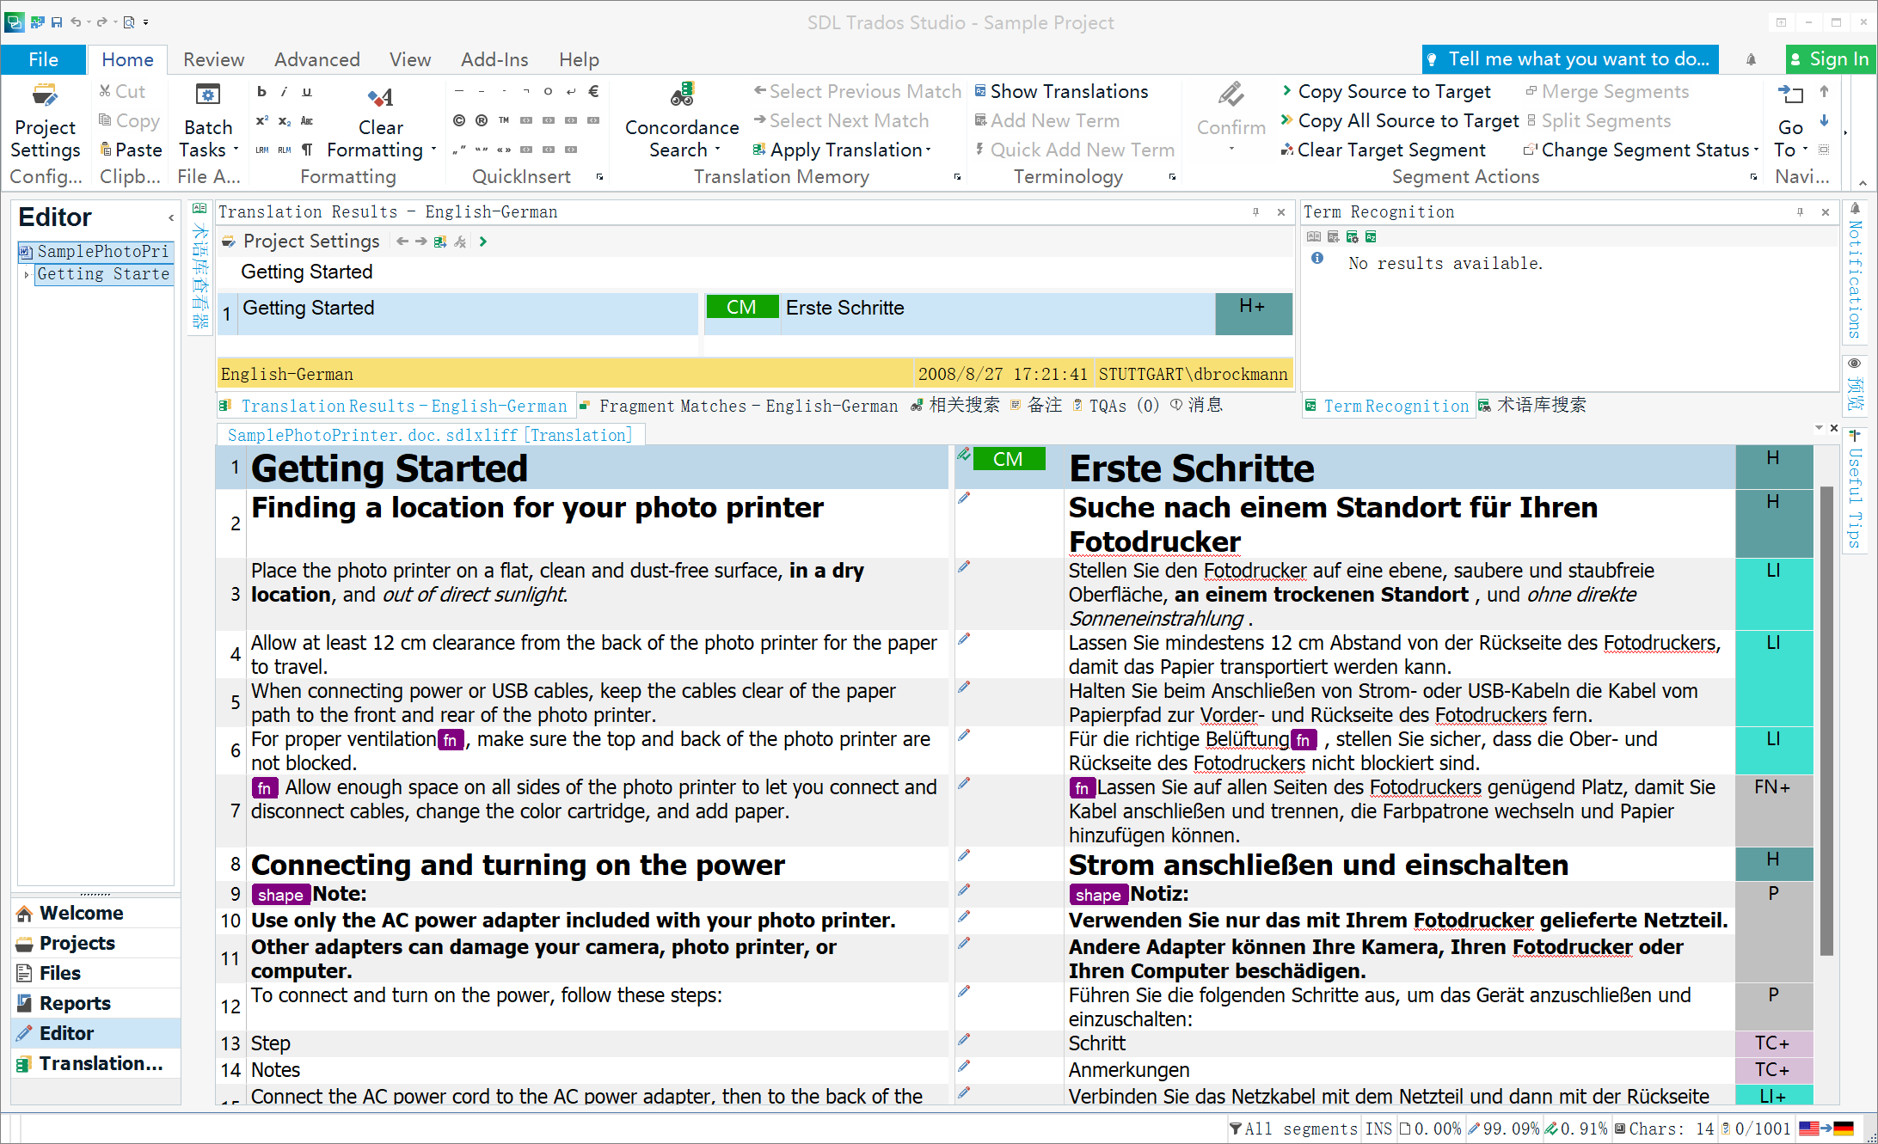Click the notification bell icon
The image size is (1878, 1144).
coord(1751,59)
